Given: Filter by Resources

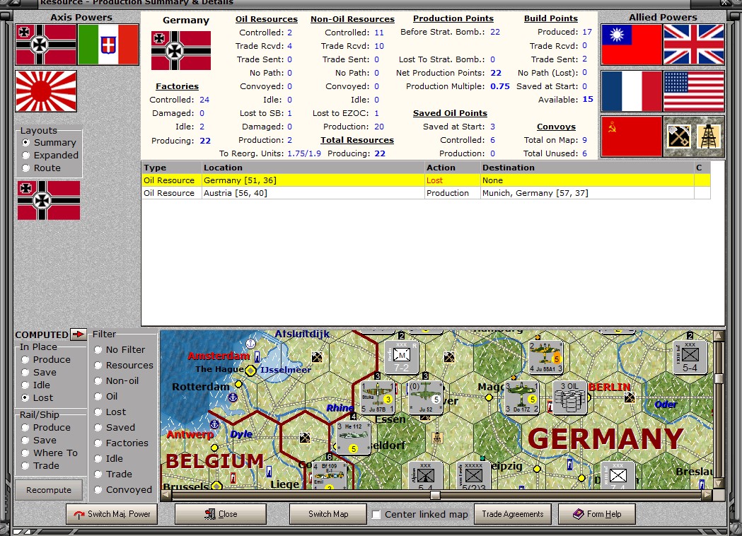Looking at the screenshot, I should pos(124,365).
